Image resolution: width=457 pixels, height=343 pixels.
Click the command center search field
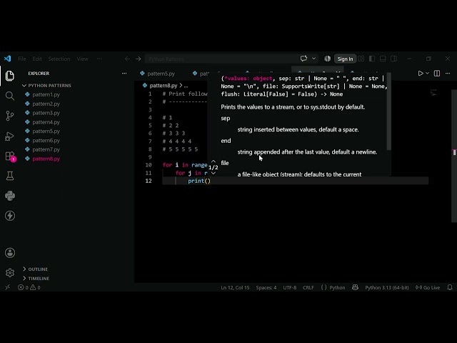[x=221, y=59]
